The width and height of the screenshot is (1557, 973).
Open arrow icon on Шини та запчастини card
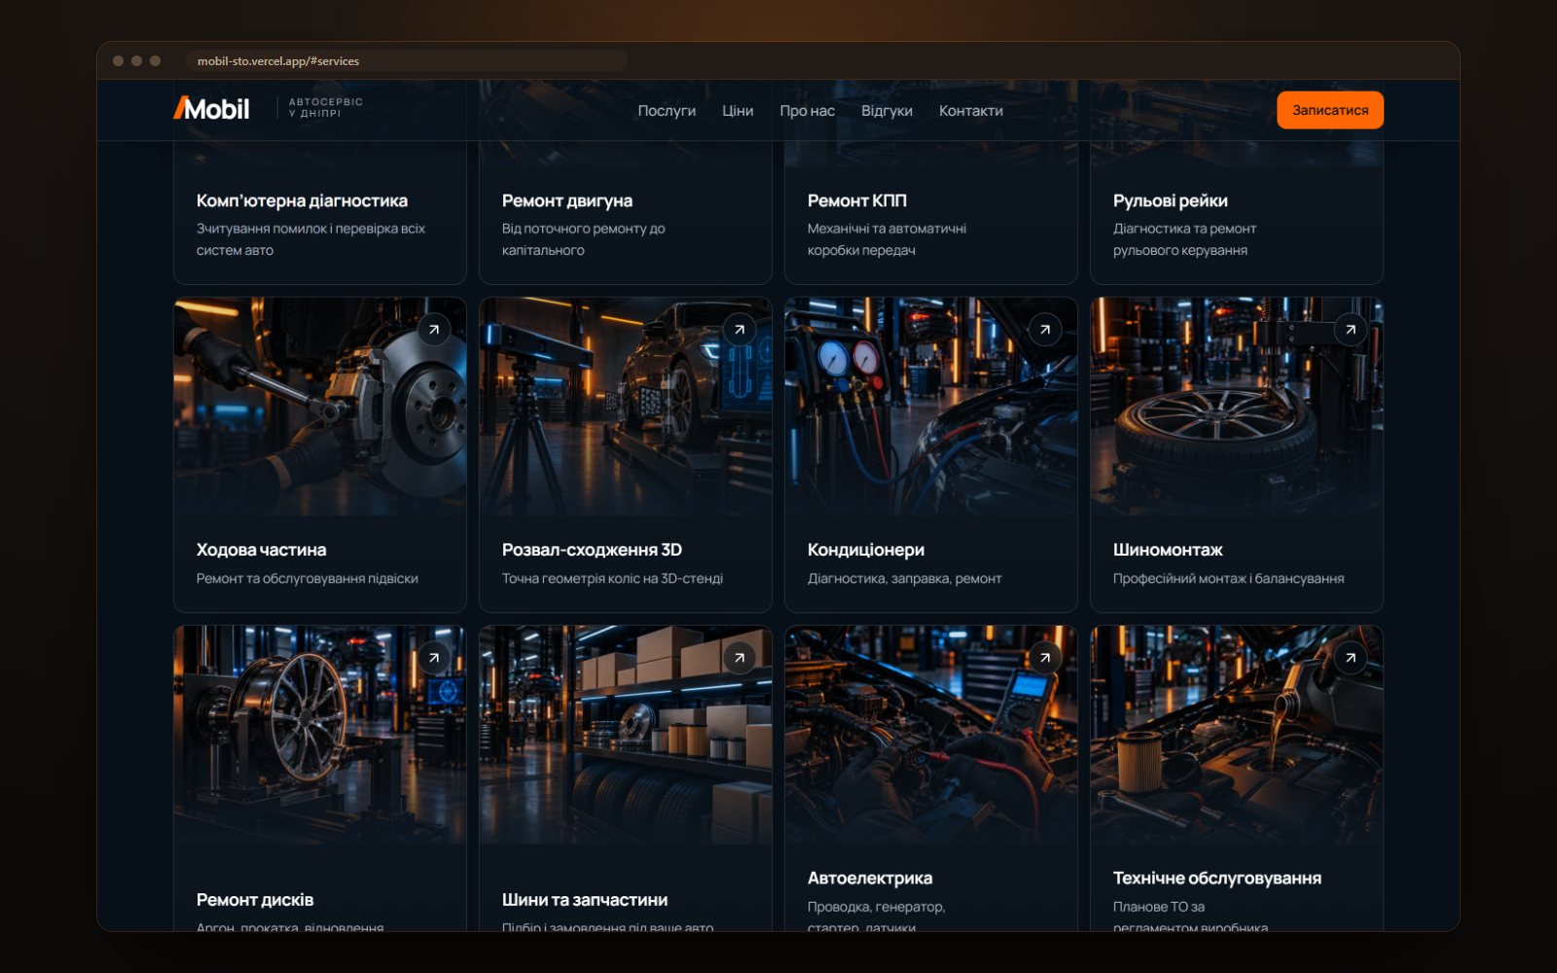click(740, 659)
